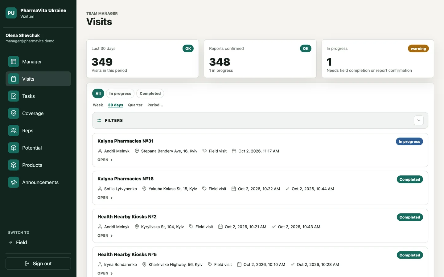Click the FILTERS header label
The height and width of the screenshot is (277, 444).
pos(114,120)
